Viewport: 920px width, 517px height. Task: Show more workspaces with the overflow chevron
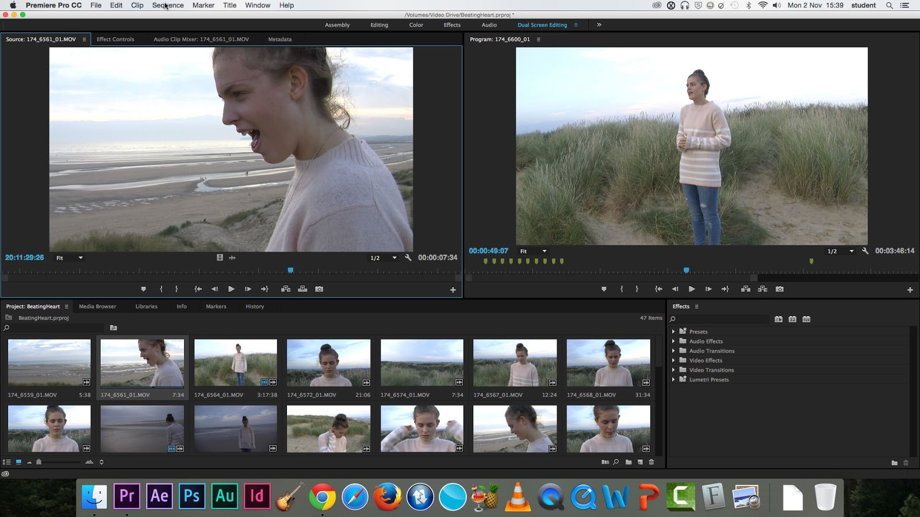[x=599, y=25]
